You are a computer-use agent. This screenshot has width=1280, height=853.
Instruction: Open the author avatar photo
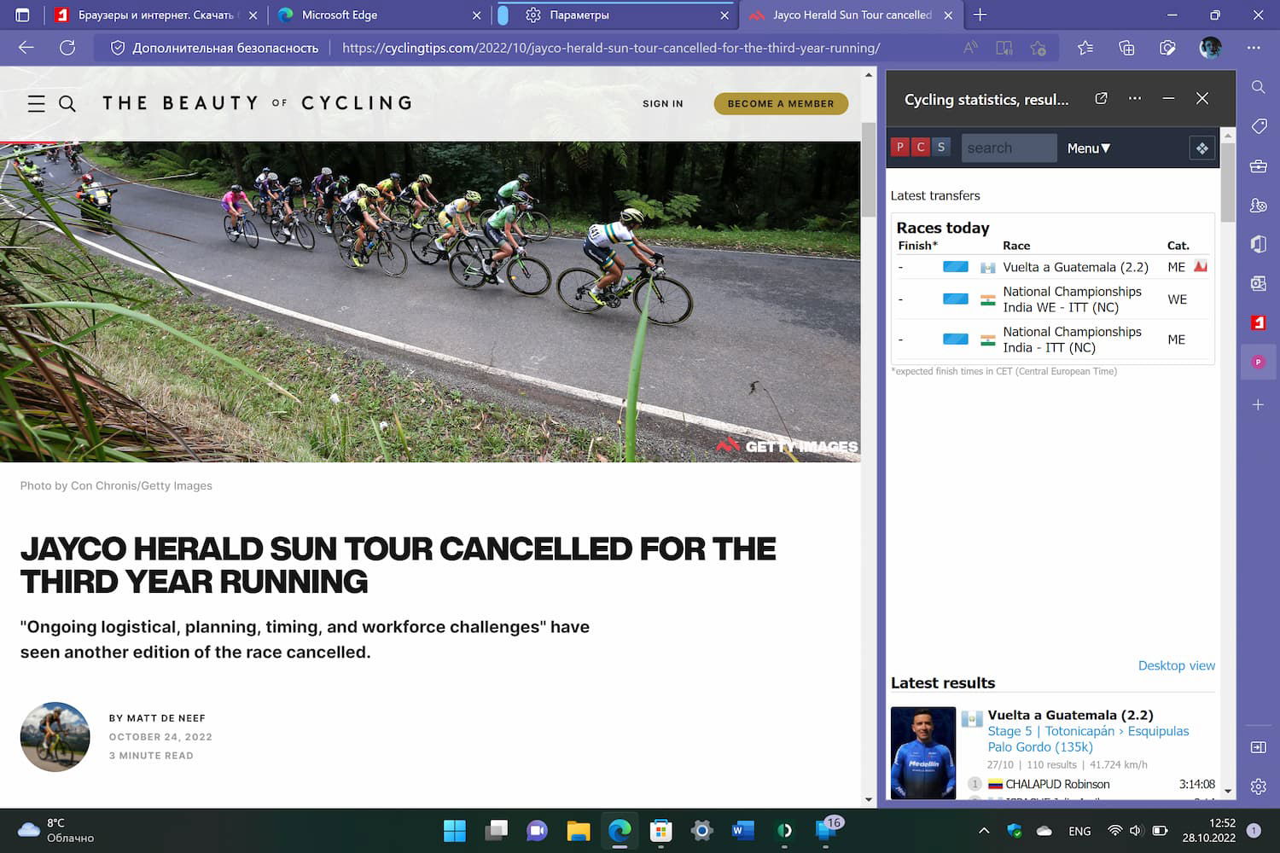55,737
